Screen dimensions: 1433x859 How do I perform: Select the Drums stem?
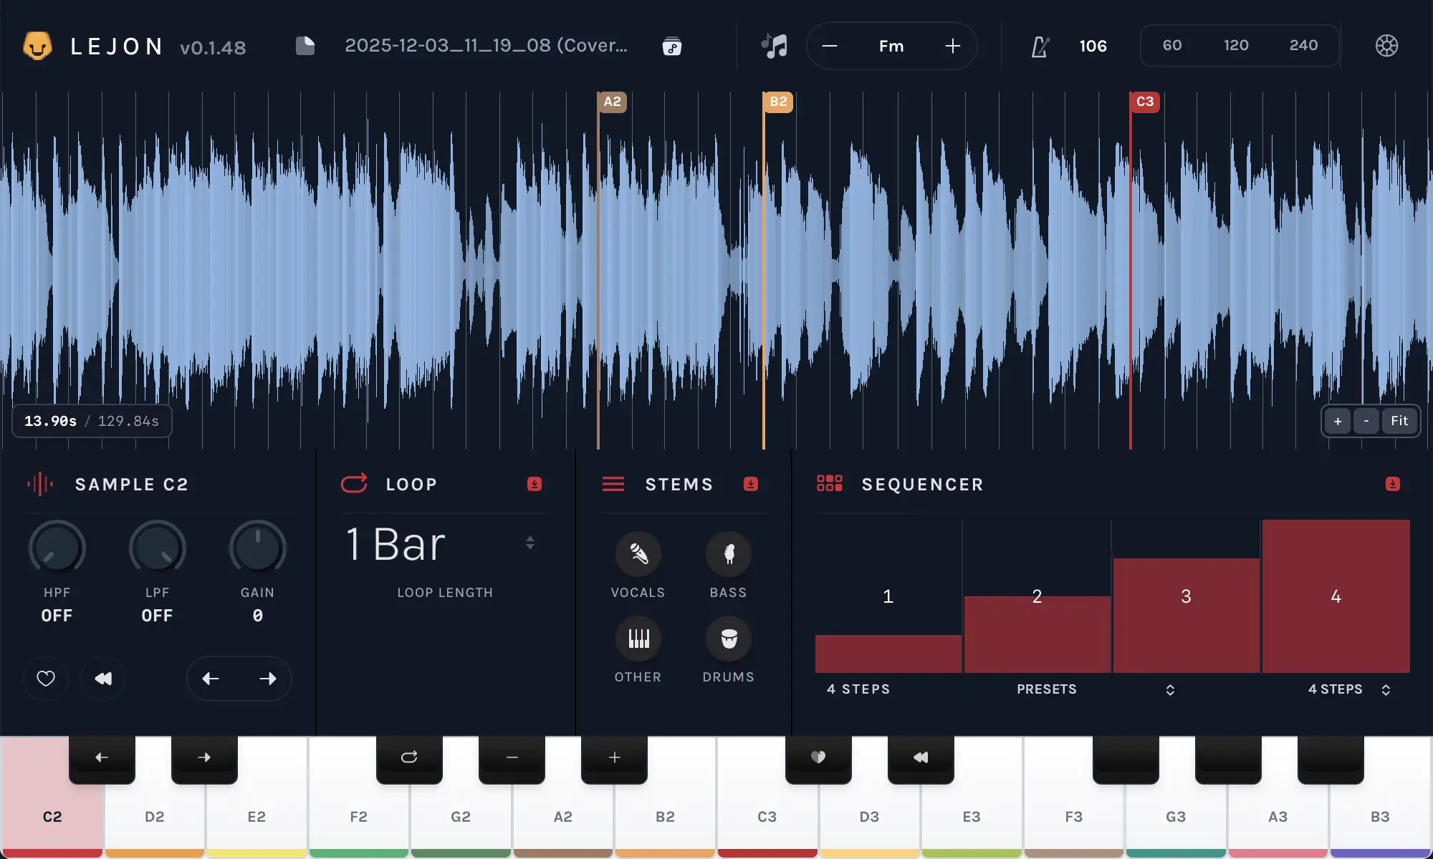(x=727, y=639)
